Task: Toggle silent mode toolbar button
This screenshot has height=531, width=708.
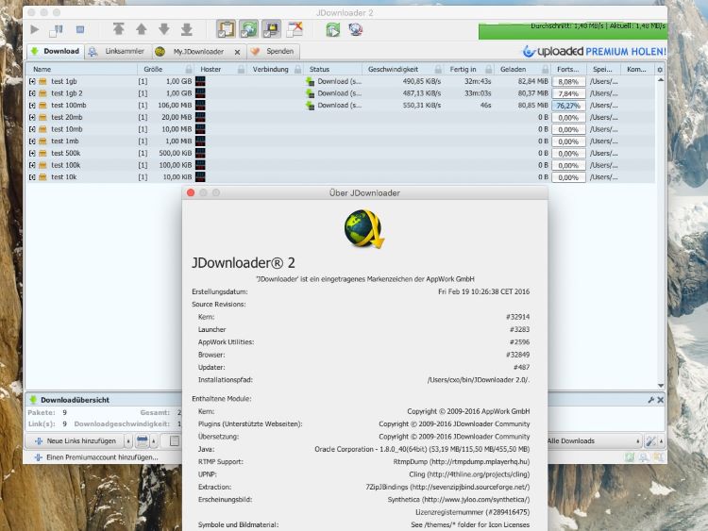Action: 295,29
